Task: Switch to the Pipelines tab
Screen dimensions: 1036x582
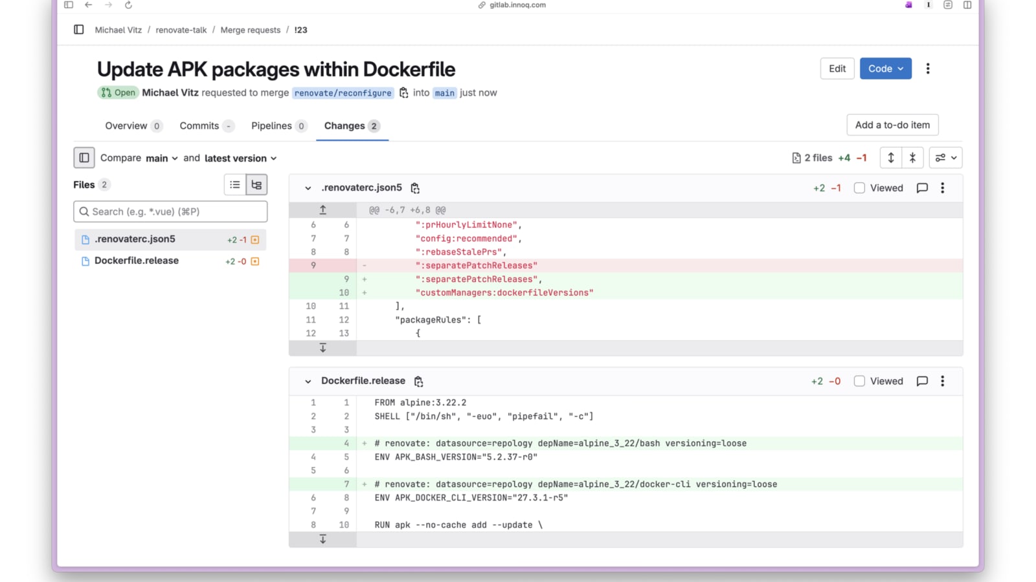Action: 279,126
